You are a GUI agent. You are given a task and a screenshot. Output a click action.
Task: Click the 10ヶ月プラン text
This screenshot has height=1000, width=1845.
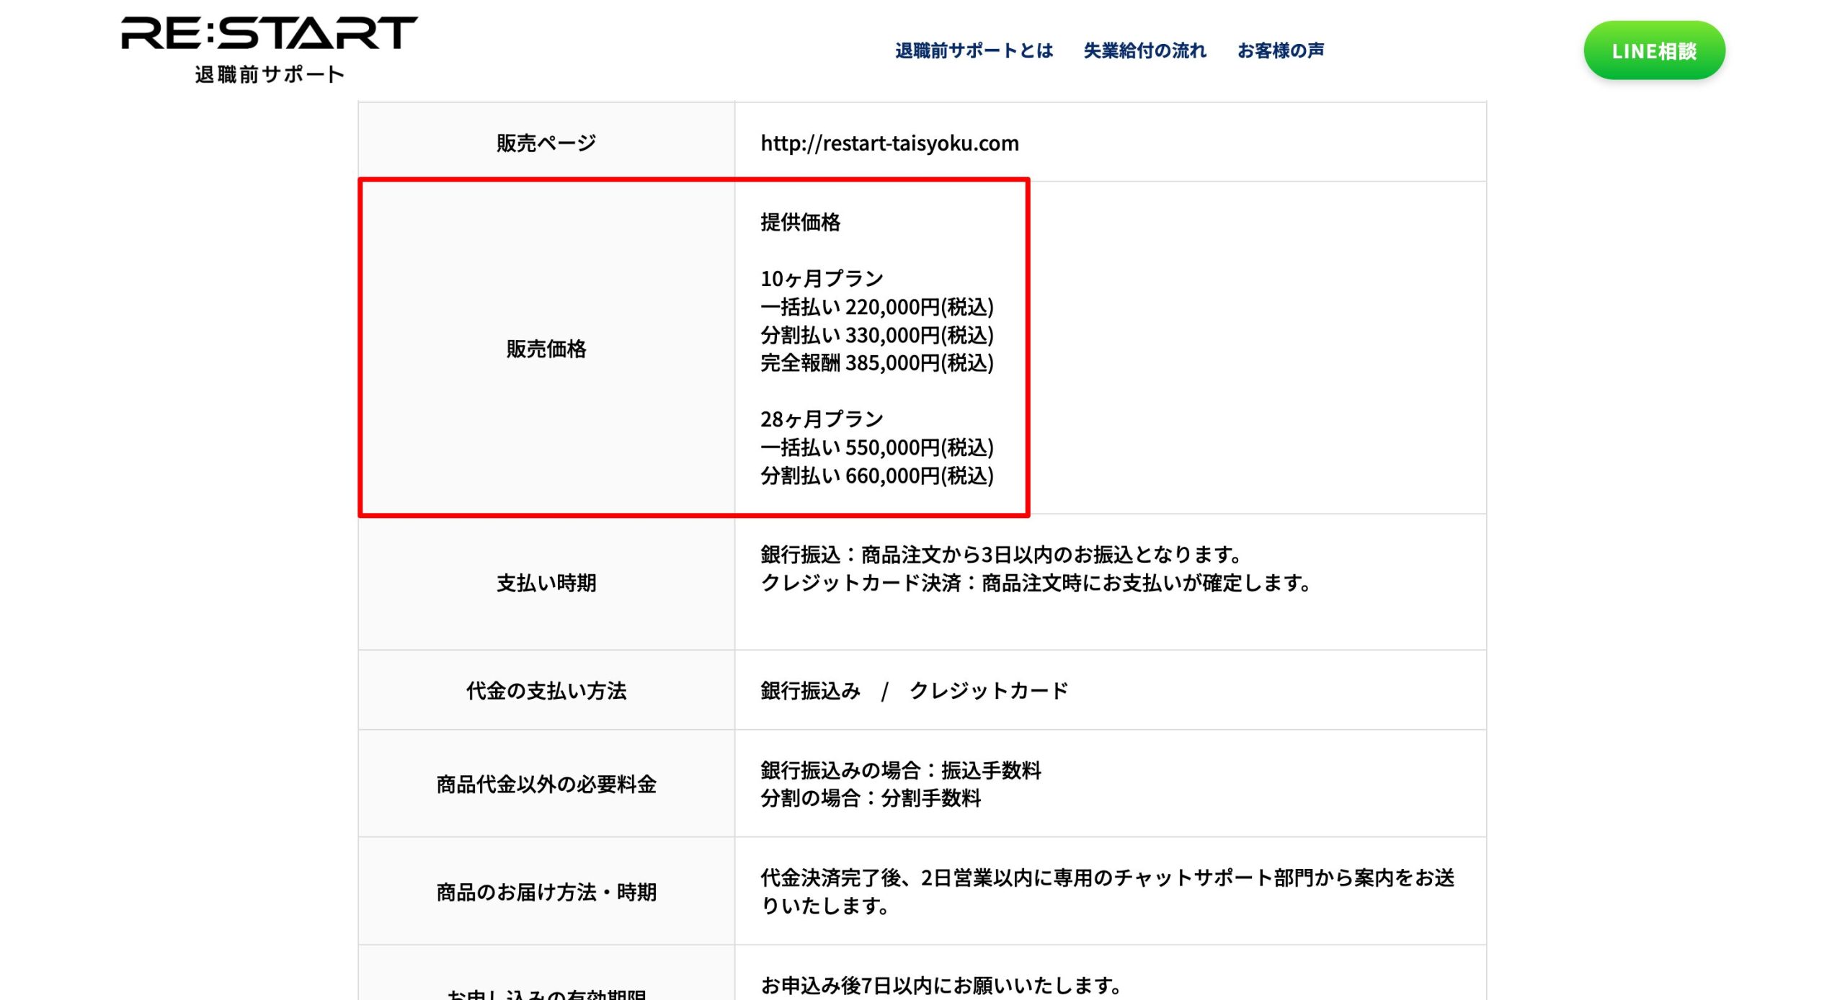click(822, 278)
